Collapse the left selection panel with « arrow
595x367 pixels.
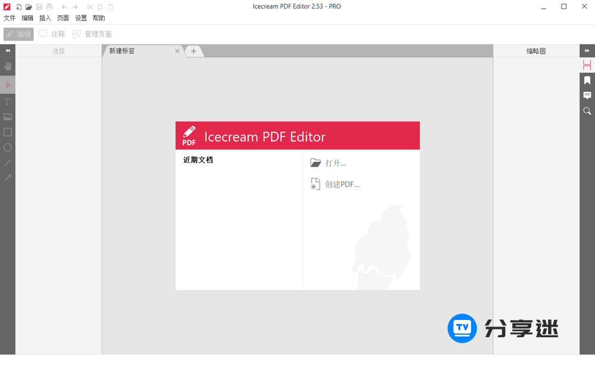coord(8,51)
